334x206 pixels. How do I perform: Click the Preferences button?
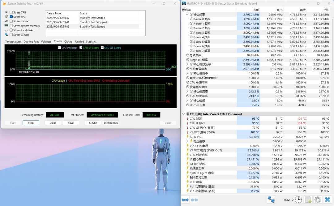point(111,123)
